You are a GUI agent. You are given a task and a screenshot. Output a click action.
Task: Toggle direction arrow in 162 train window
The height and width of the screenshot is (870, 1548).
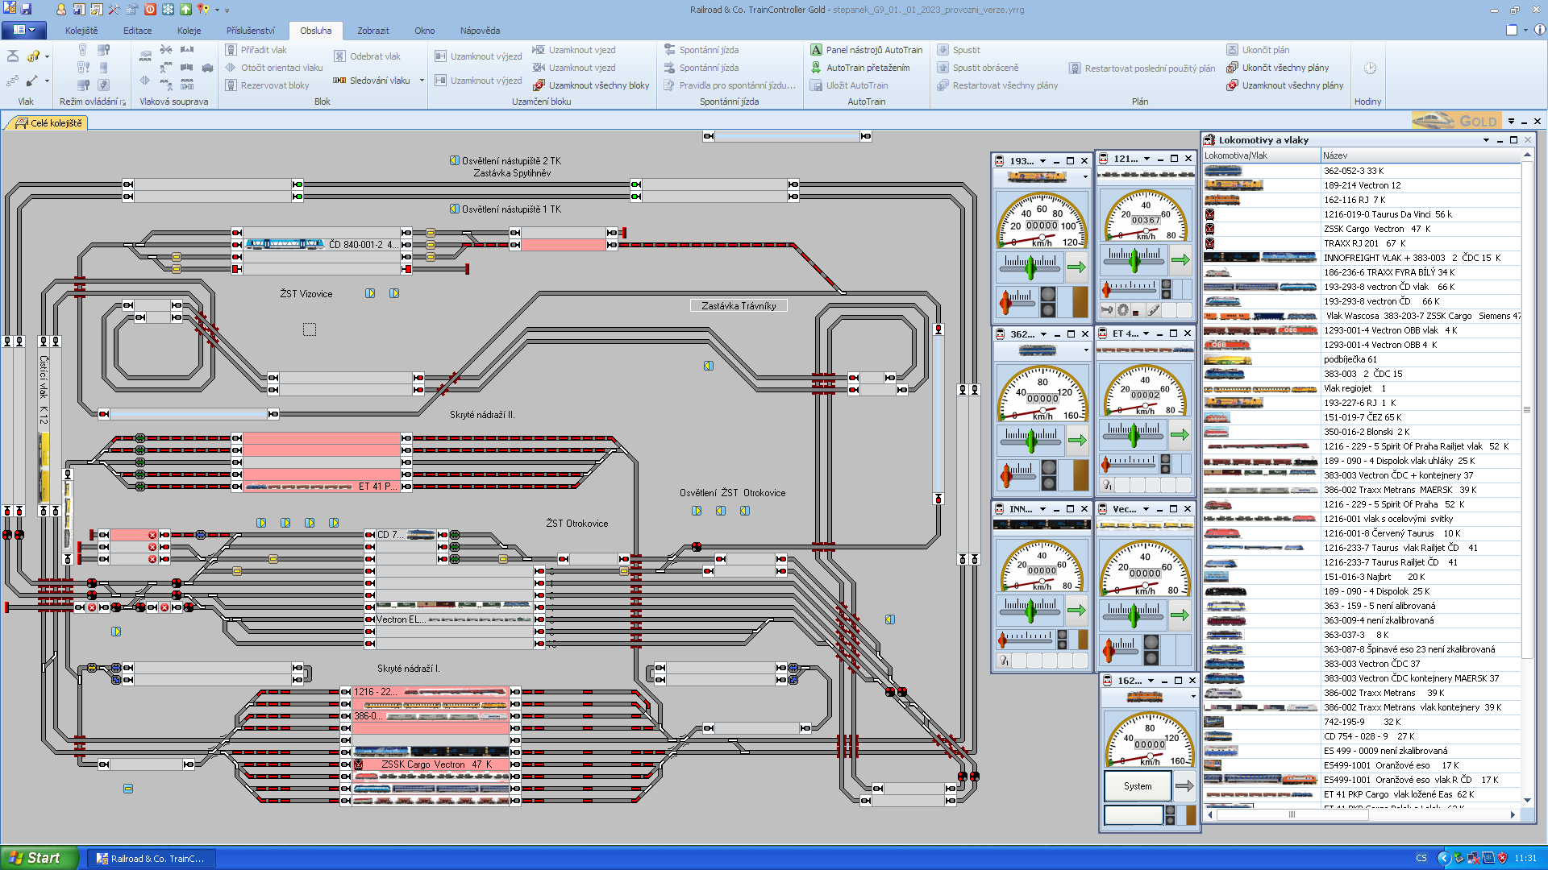coord(1184,785)
